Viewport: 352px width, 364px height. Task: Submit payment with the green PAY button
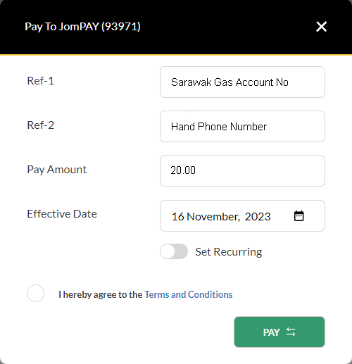point(279,332)
